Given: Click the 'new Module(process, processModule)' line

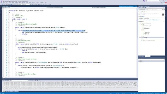Looking at the screenshot, I should tap(34, 52).
